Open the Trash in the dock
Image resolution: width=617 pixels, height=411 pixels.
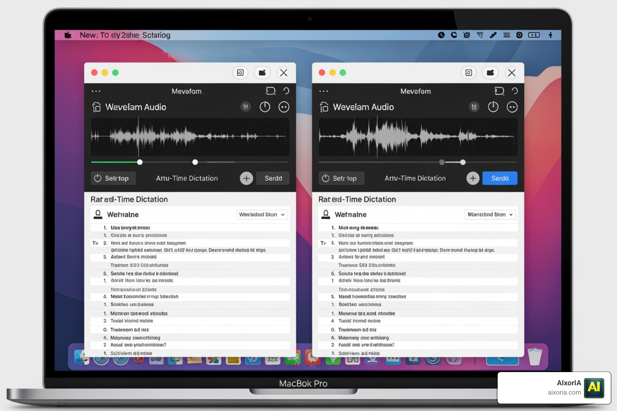[535, 356]
